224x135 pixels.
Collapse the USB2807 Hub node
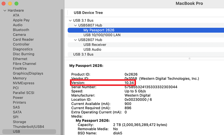(75, 40)
